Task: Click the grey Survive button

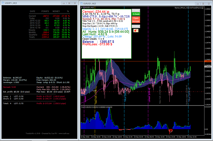Action: click(136, 26)
